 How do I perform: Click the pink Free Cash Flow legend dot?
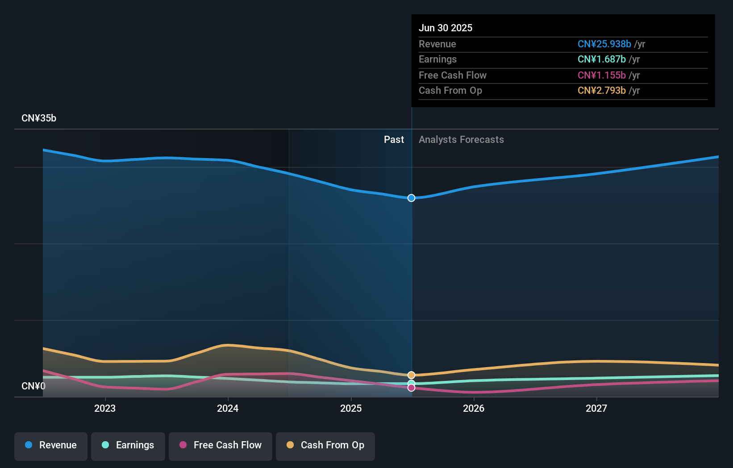183,445
